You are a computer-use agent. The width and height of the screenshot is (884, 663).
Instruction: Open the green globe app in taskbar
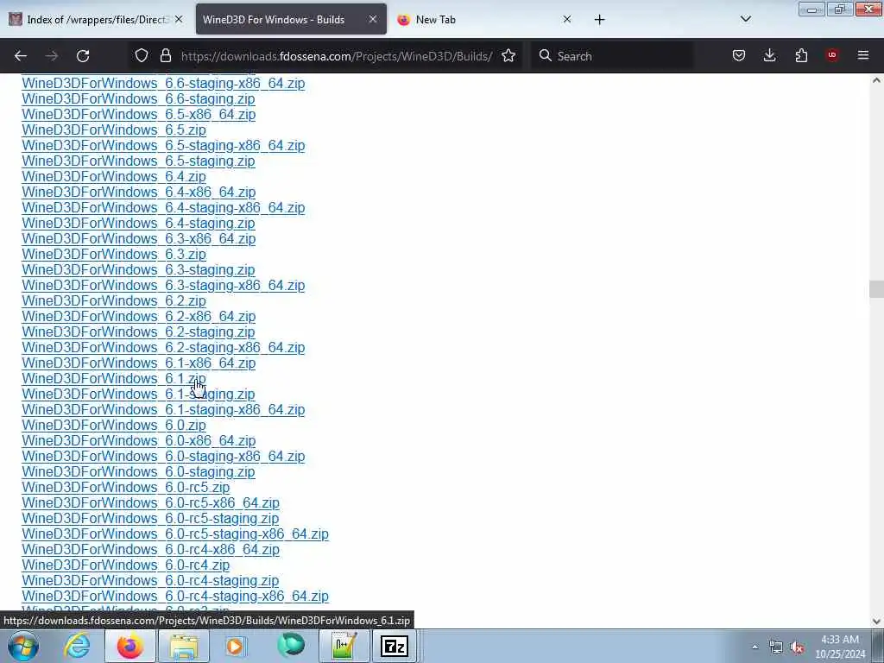(x=291, y=646)
